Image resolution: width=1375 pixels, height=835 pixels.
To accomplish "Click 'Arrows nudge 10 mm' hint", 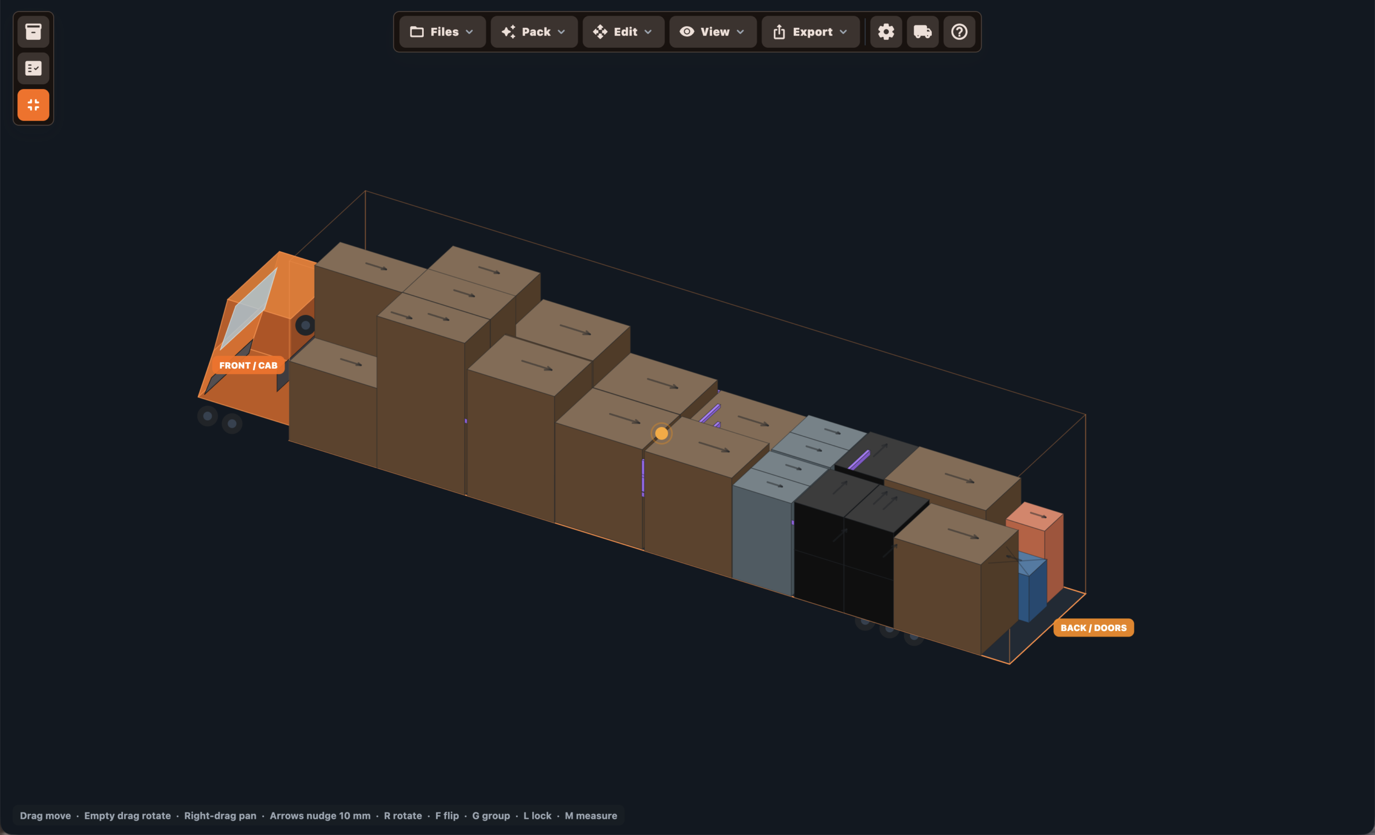I will point(320,816).
